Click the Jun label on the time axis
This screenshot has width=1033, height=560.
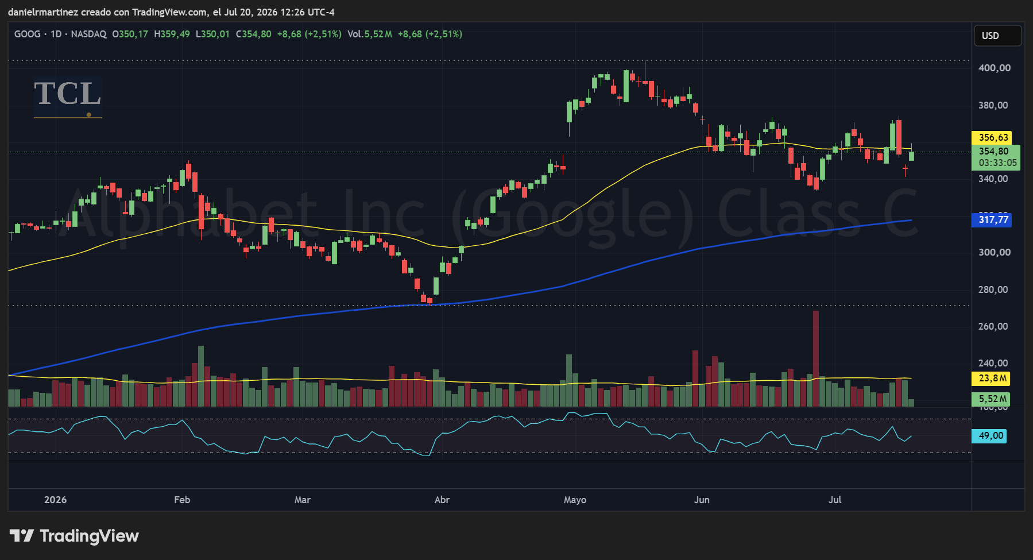pyautogui.click(x=702, y=500)
